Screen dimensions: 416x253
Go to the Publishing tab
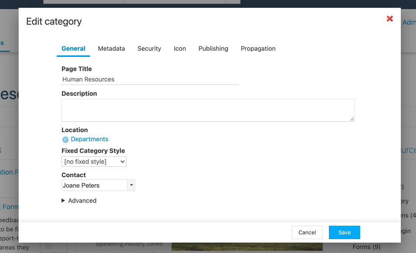213,49
